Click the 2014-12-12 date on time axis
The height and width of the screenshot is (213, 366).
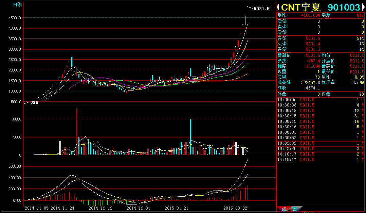click(100, 208)
